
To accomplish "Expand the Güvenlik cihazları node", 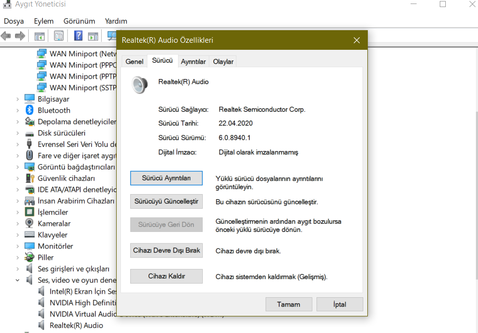I will tap(18, 178).
